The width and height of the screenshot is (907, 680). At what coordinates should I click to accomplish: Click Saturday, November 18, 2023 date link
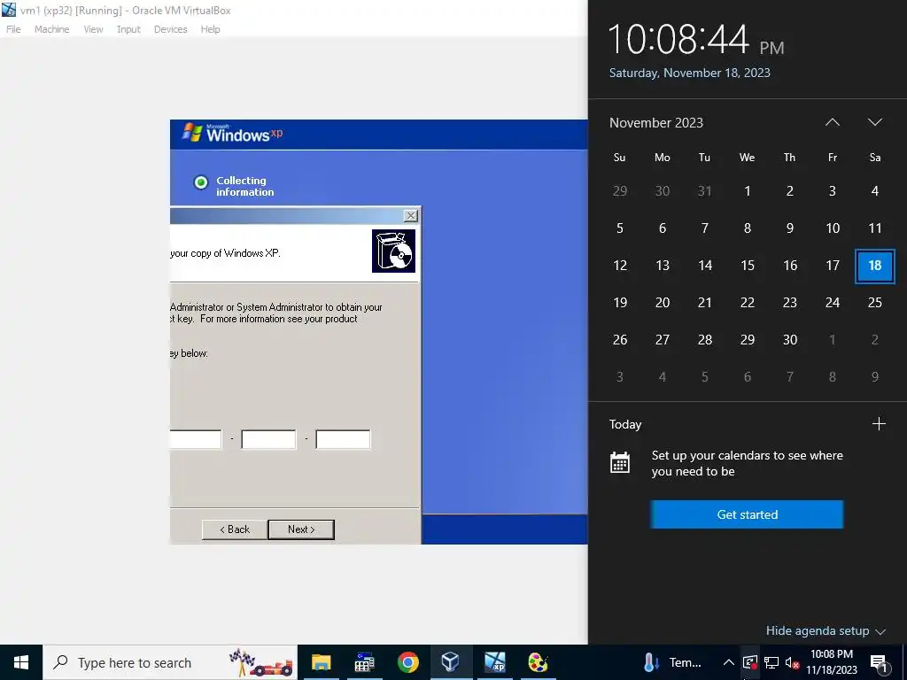[689, 73]
